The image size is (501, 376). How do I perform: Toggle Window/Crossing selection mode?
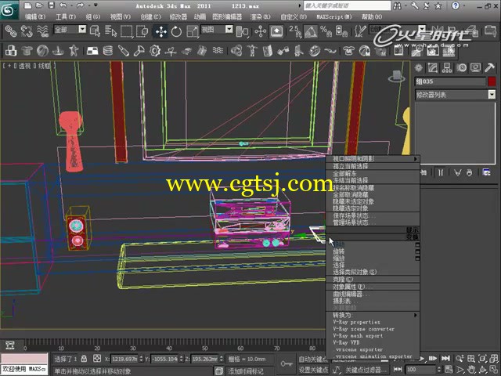point(142,31)
